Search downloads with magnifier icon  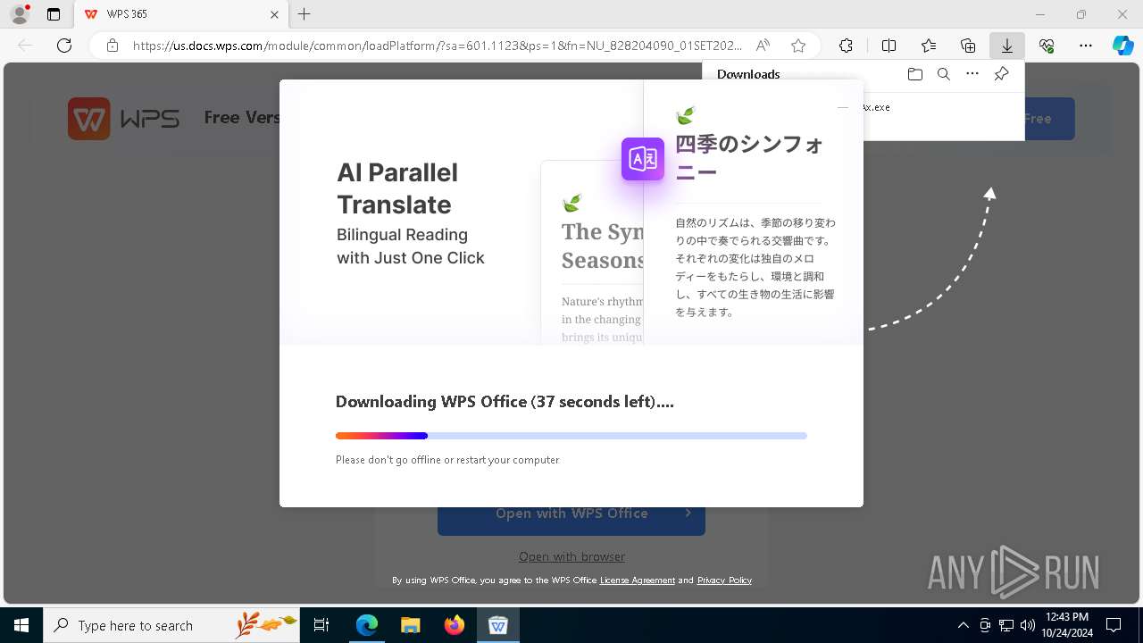click(x=944, y=74)
